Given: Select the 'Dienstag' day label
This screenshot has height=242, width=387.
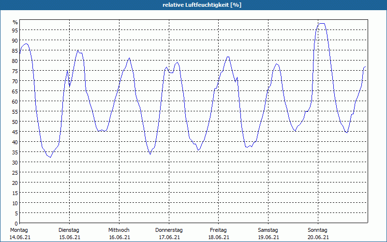Looking at the screenshot, I should (x=69, y=230).
